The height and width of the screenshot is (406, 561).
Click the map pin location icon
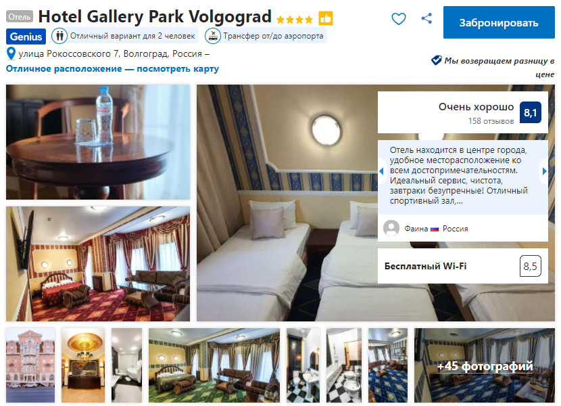pyautogui.click(x=11, y=53)
